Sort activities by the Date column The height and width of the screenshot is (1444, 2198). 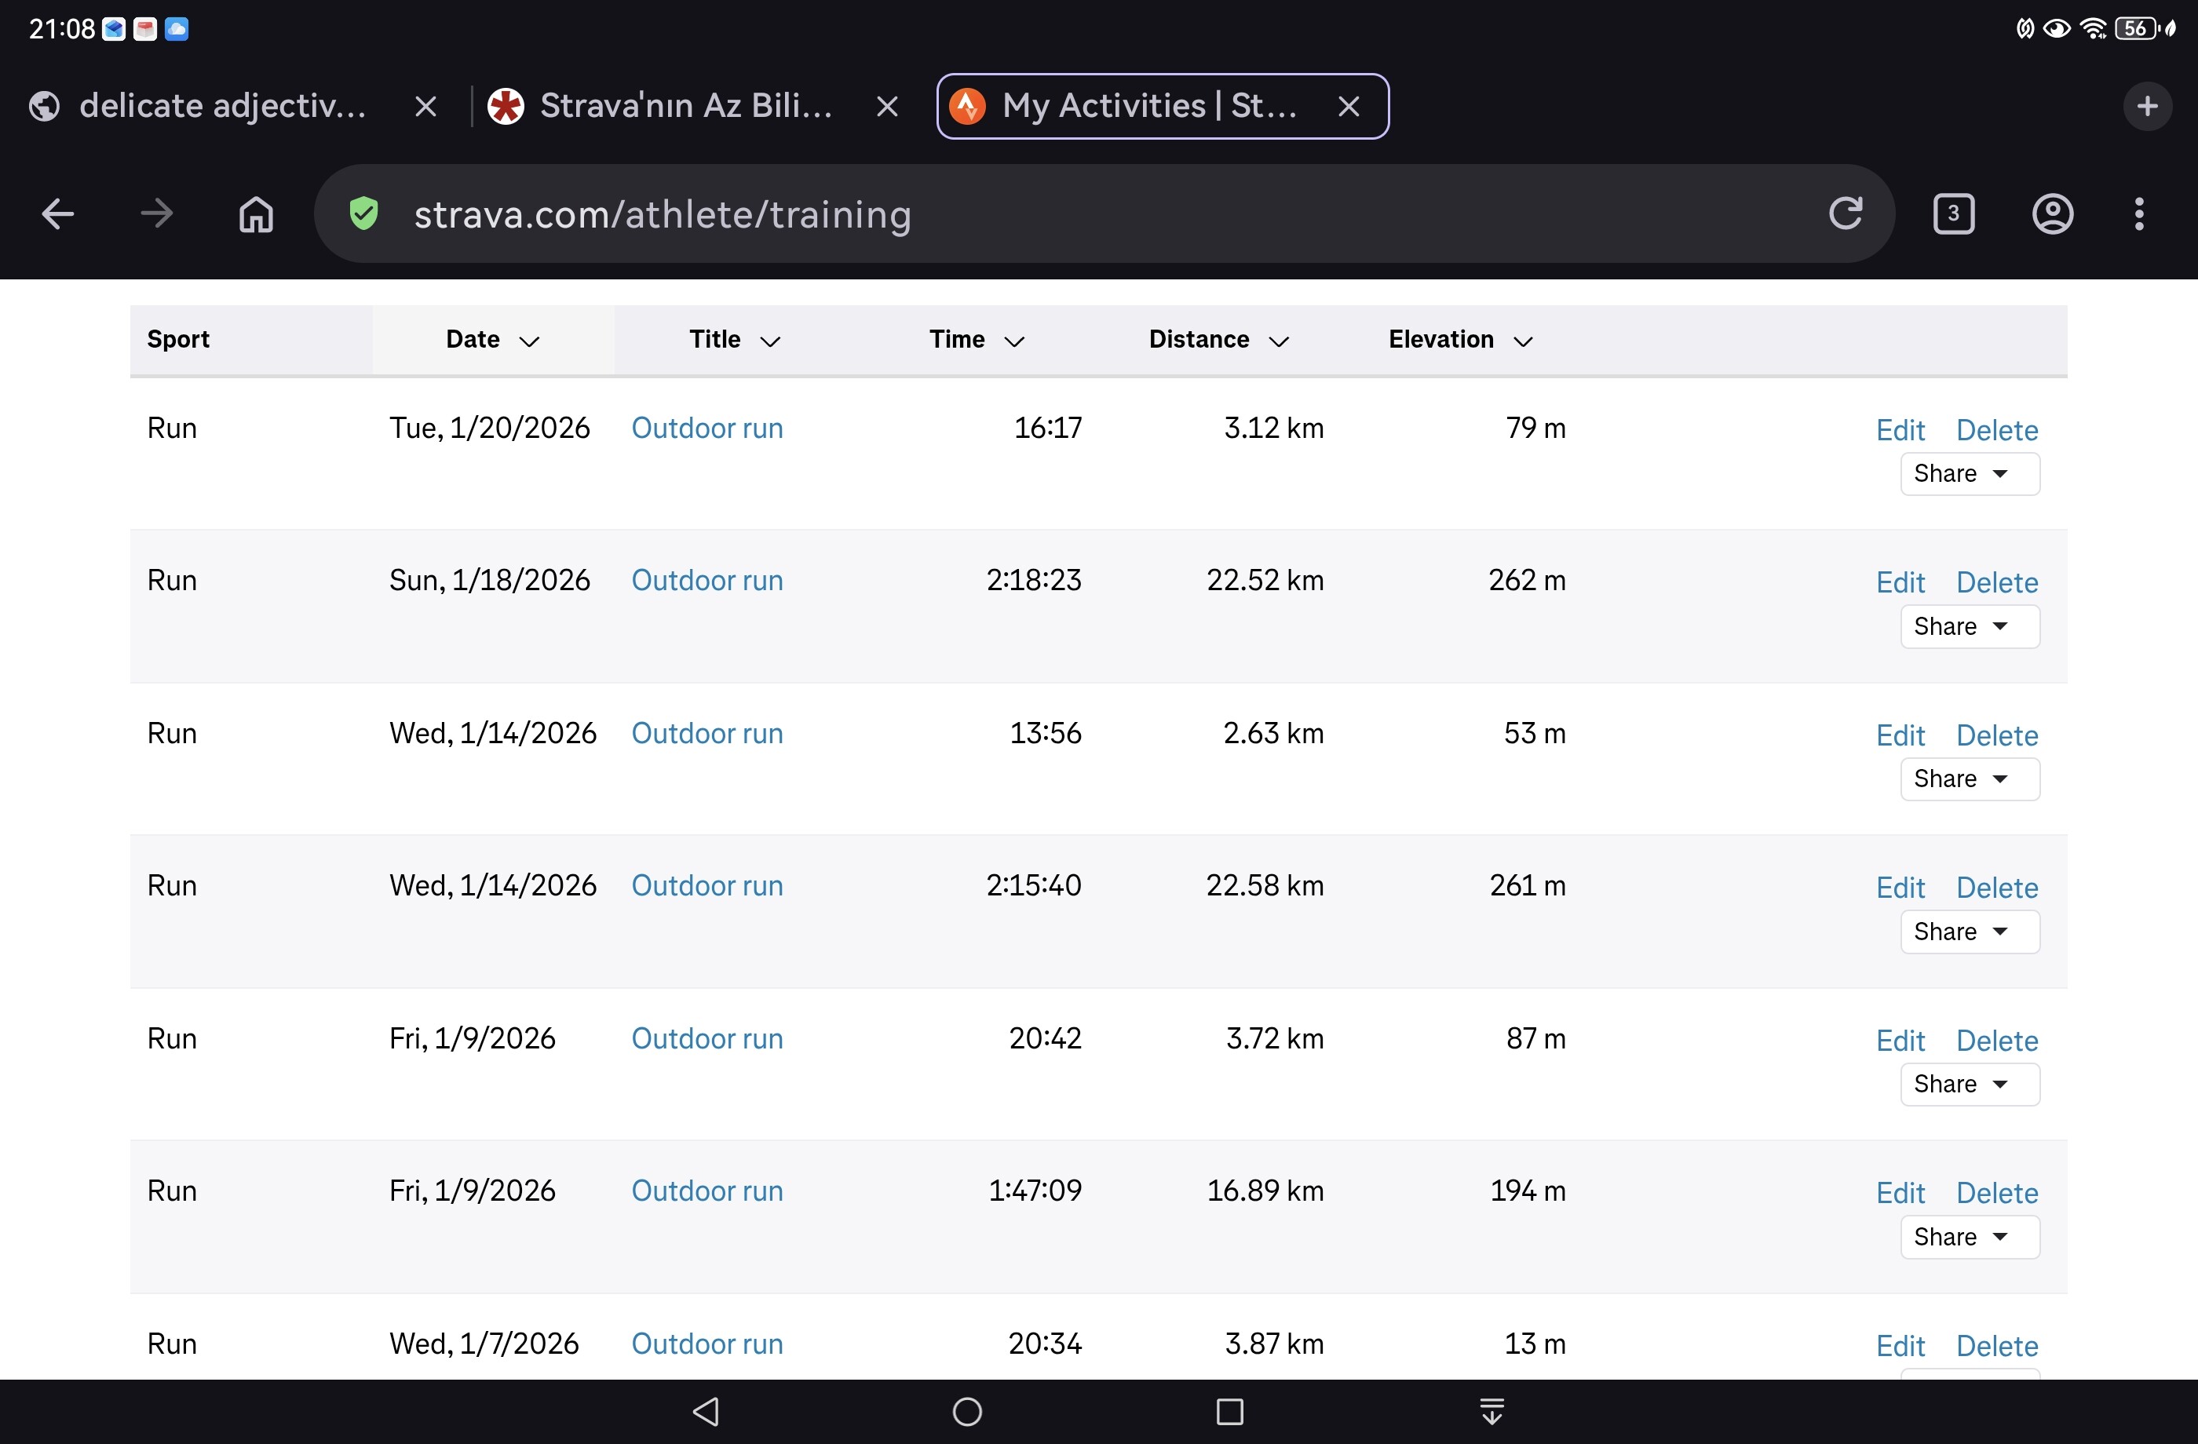pos(491,340)
